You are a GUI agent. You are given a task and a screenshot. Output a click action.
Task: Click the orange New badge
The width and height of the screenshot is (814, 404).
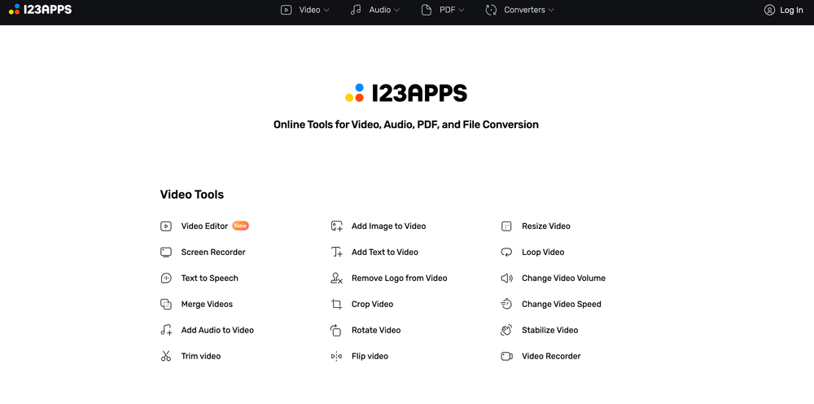[240, 226]
